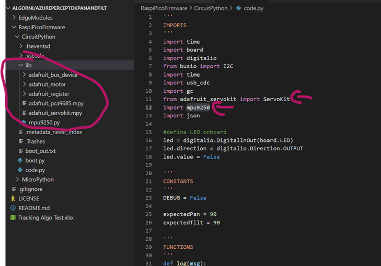Select the EdgeModules folder

(x=36, y=18)
